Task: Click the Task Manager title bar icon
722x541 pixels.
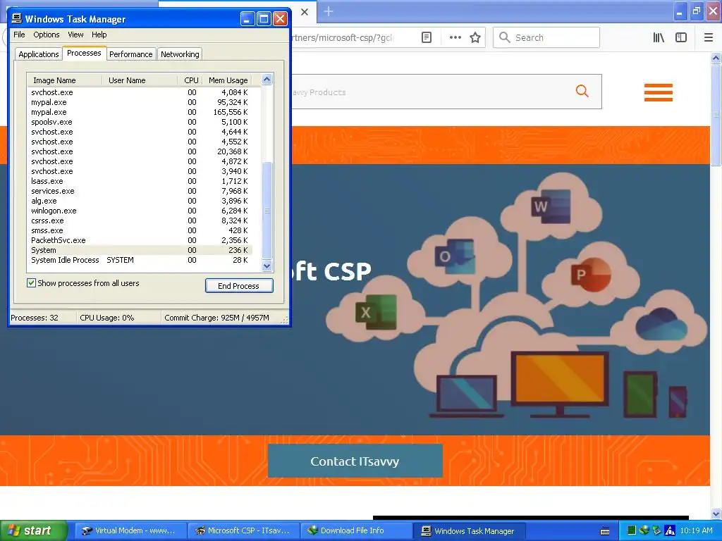Action: (17, 18)
